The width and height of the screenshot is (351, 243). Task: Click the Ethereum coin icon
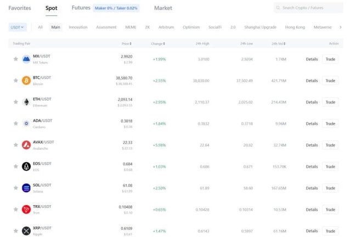pyautogui.click(x=26, y=102)
